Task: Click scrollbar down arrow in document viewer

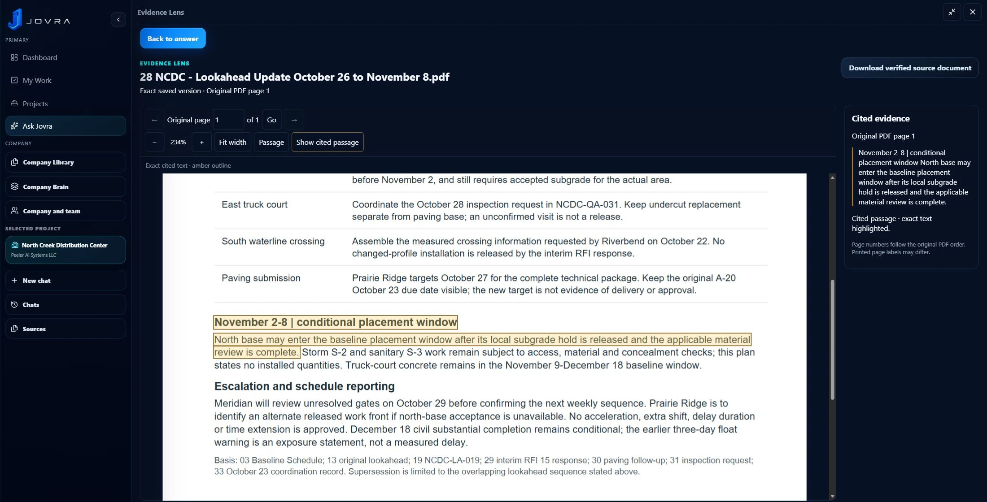Action: point(832,496)
